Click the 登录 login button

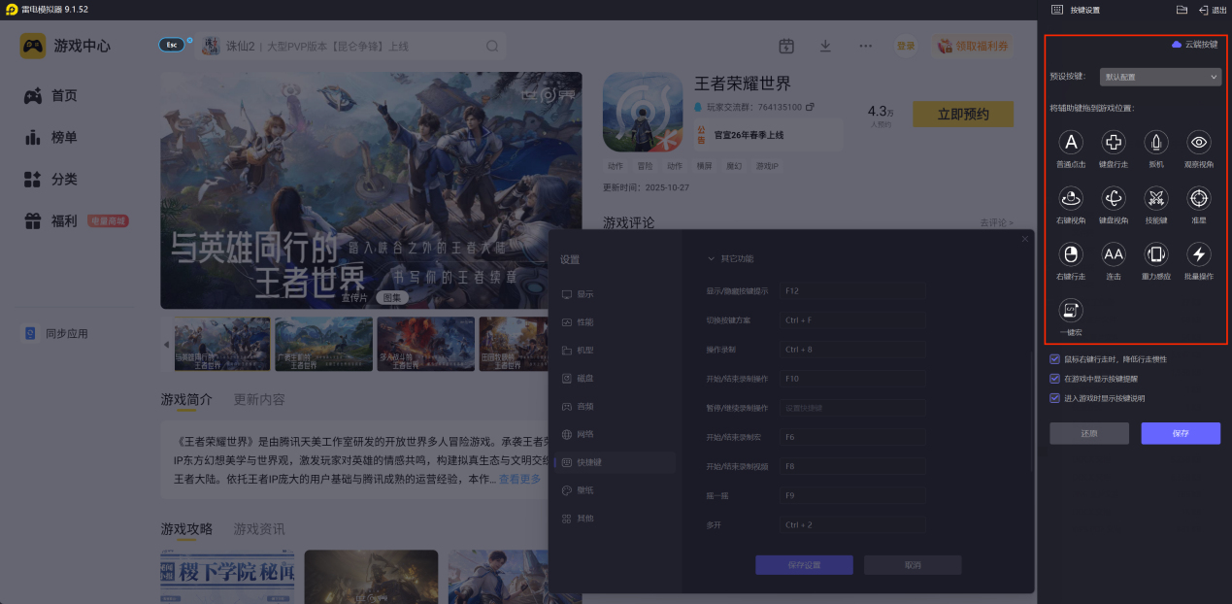906,46
